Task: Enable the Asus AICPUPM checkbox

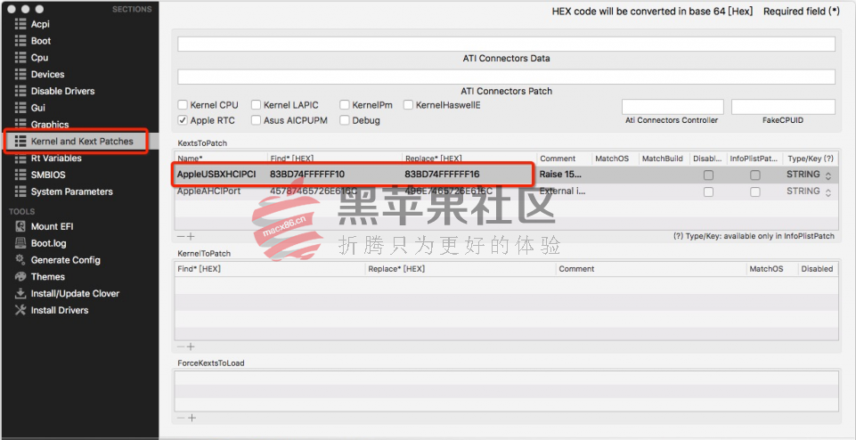Action: click(x=256, y=120)
